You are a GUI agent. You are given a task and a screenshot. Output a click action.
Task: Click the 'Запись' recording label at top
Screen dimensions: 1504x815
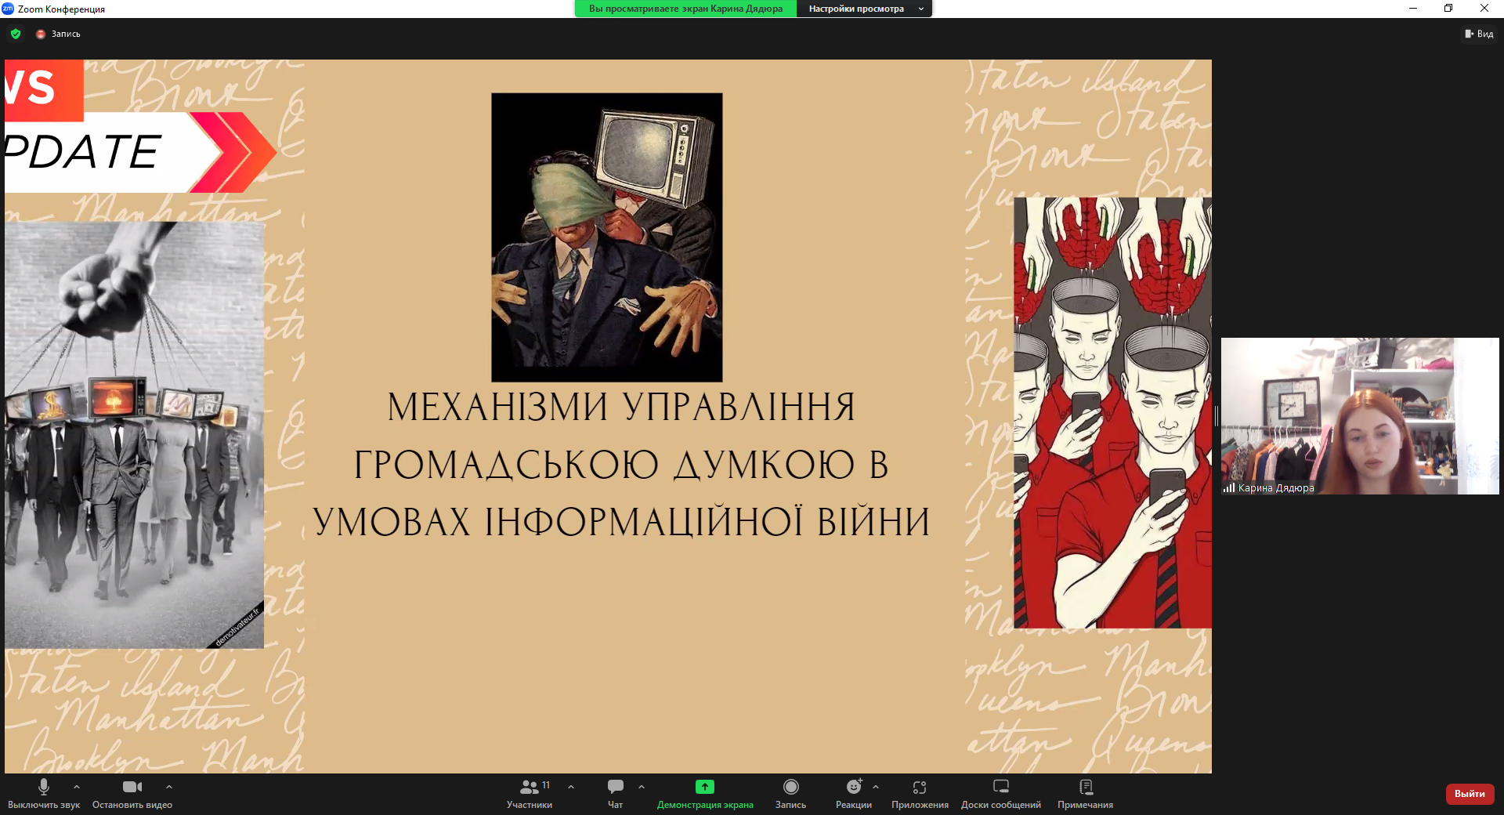coord(66,34)
